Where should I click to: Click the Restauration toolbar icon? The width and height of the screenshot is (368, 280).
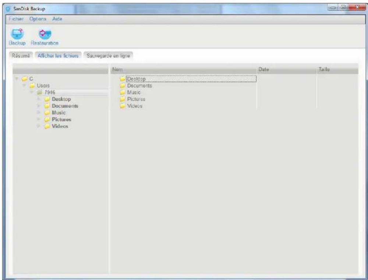point(45,34)
